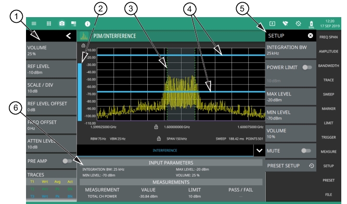Click the PRESET SETUP reset icon
The width and height of the screenshot is (347, 204).
(x=312, y=166)
